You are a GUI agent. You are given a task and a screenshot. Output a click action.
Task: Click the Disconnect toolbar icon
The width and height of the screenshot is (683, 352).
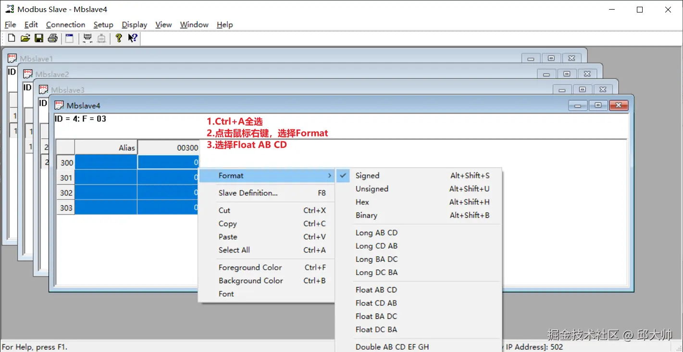[x=101, y=38]
